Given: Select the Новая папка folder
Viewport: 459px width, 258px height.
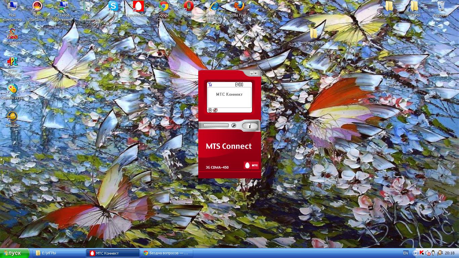Looking at the screenshot, I should click(x=315, y=37).
